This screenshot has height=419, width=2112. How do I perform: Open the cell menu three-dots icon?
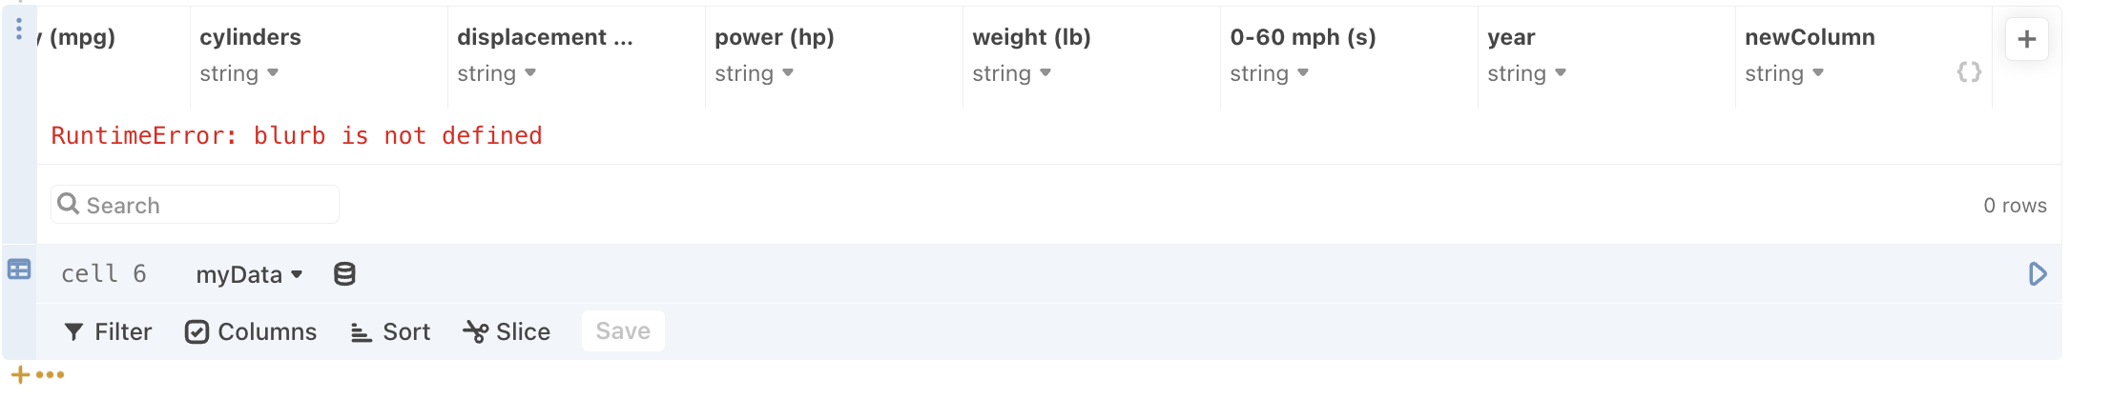pyautogui.click(x=18, y=30)
